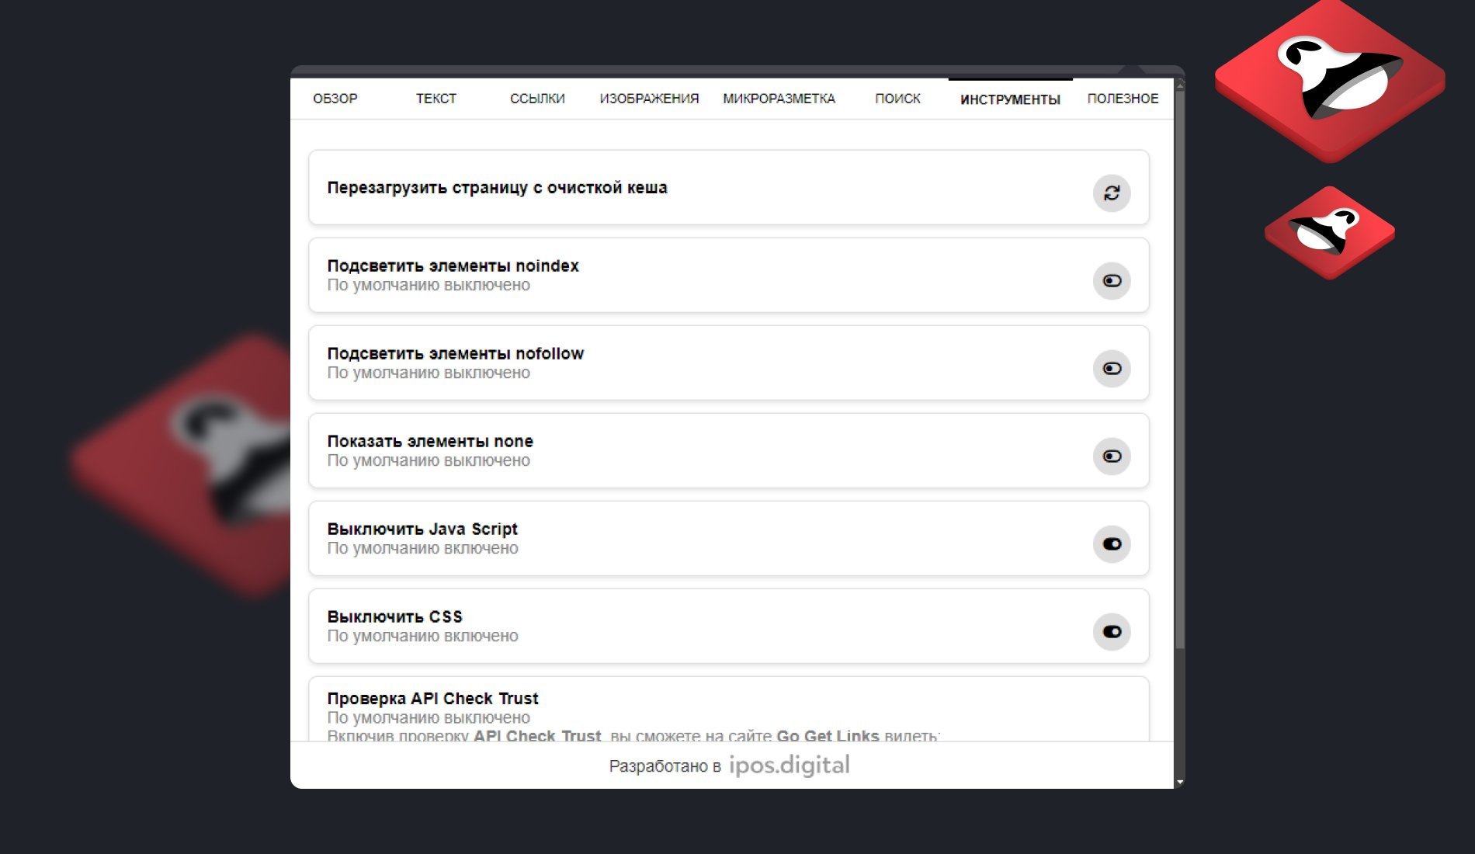The width and height of the screenshot is (1475, 854).
Task: Click the small red extension logo
Action: [x=1330, y=232]
